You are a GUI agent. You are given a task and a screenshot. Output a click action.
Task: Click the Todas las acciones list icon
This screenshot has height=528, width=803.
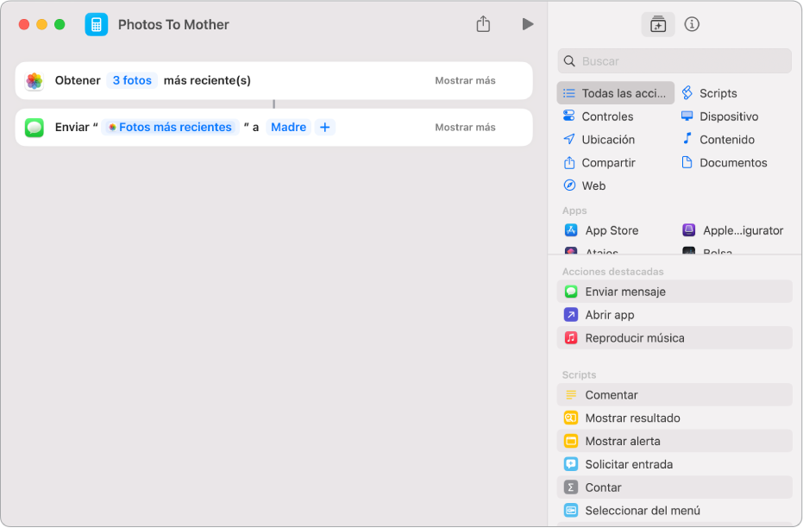(569, 93)
